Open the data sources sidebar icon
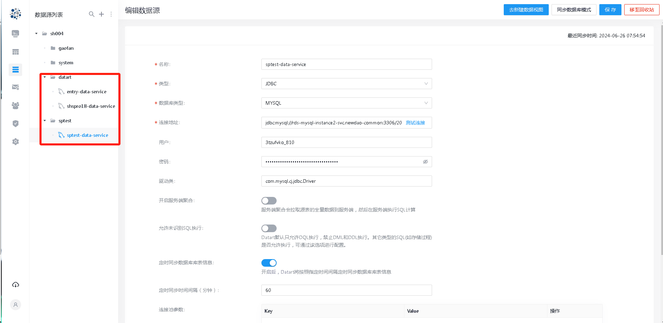The image size is (663, 323). click(x=15, y=70)
